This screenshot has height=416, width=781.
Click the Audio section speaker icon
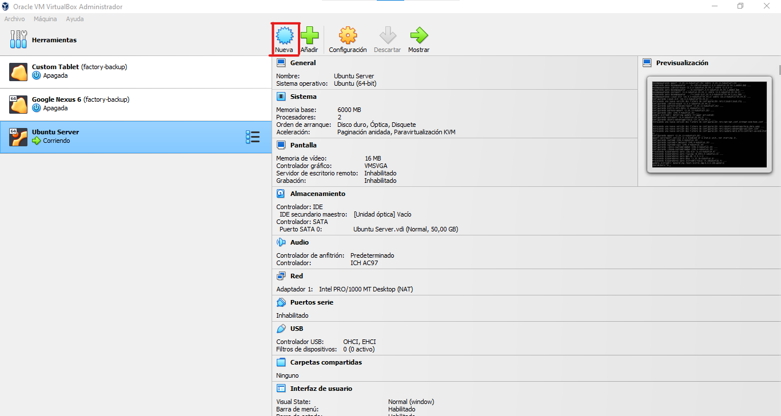click(281, 242)
